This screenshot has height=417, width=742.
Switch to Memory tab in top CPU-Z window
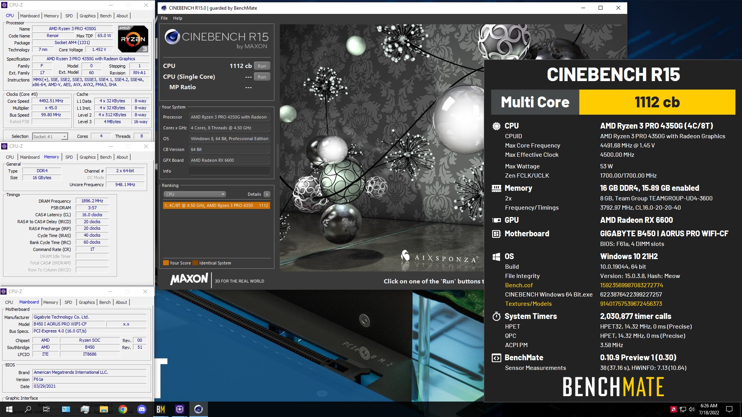coord(51,16)
